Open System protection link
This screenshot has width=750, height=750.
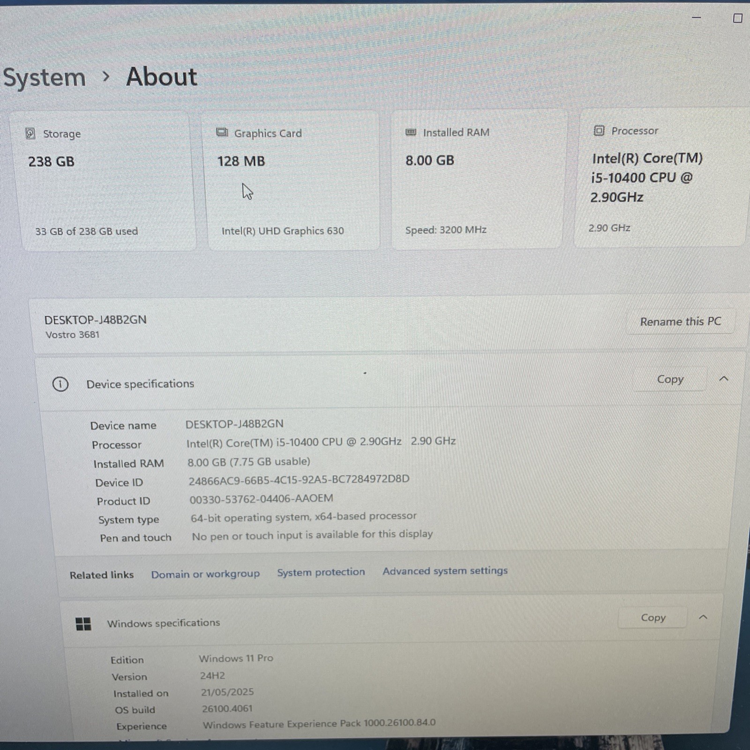click(321, 572)
